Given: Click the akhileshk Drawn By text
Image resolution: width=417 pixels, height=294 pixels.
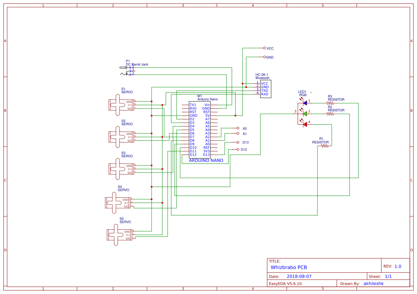Looking at the screenshot, I should (x=373, y=283).
